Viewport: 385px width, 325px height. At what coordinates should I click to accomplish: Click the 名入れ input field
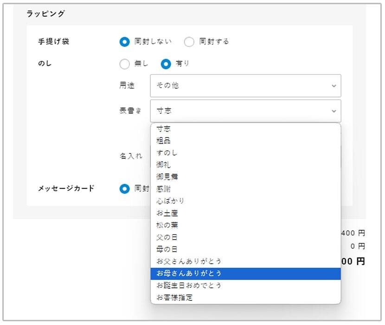232,156
